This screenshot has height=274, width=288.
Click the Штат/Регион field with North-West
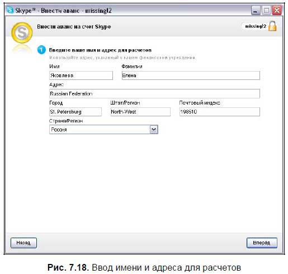pos(140,112)
